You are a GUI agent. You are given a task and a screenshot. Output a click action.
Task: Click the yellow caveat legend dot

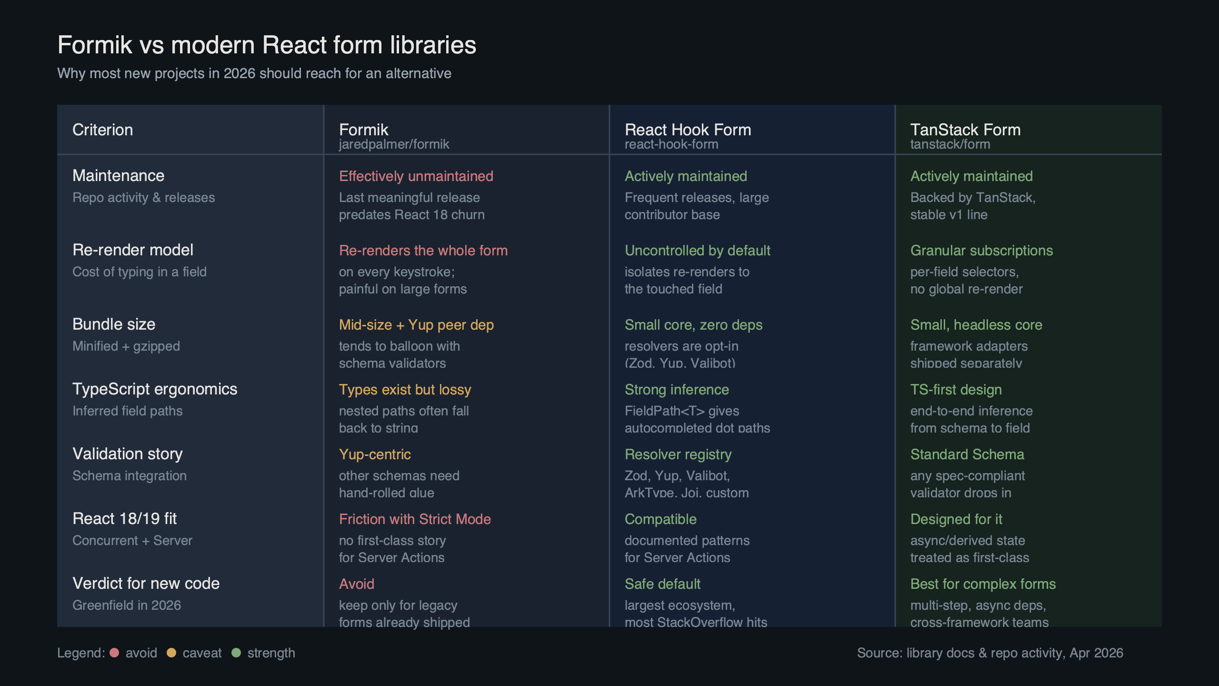coord(171,653)
